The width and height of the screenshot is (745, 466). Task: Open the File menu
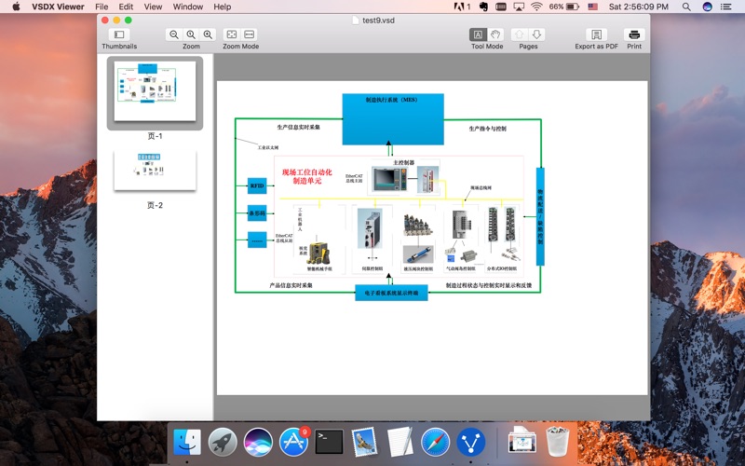[x=102, y=7]
